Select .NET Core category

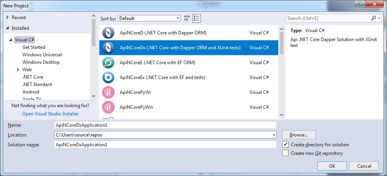click(33, 77)
